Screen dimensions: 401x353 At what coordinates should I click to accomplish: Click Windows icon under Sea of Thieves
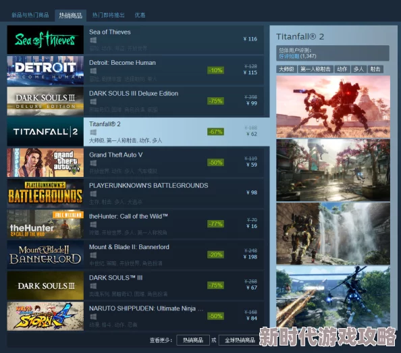[93, 40]
